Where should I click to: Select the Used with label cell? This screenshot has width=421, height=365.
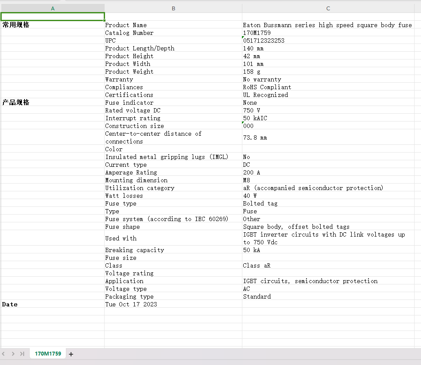click(173, 238)
